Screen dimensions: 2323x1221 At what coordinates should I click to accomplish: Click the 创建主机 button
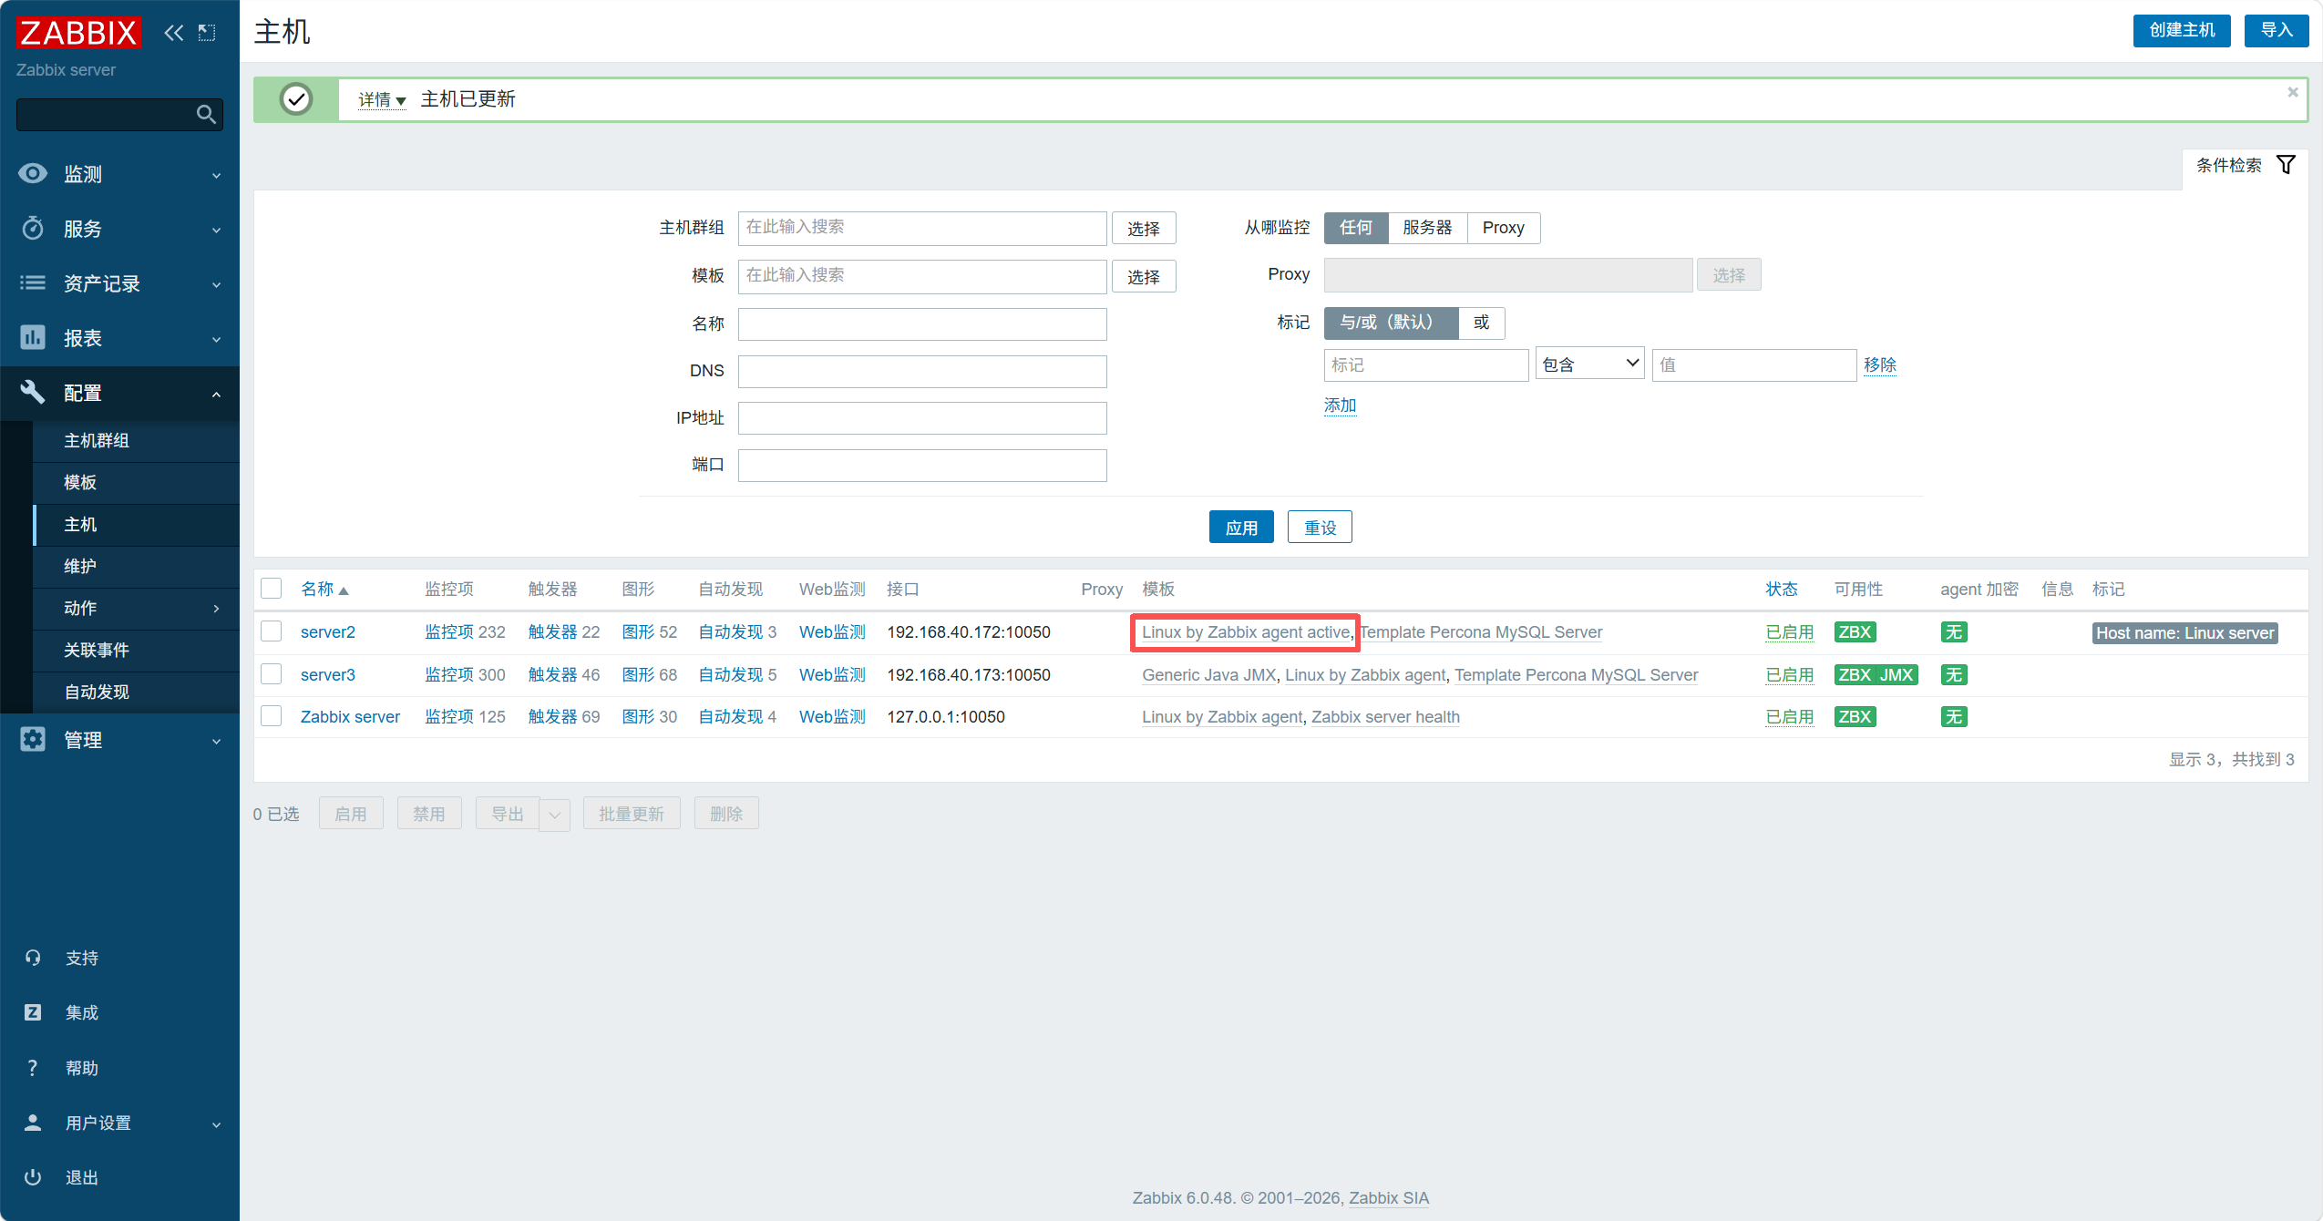[2182, 30]
